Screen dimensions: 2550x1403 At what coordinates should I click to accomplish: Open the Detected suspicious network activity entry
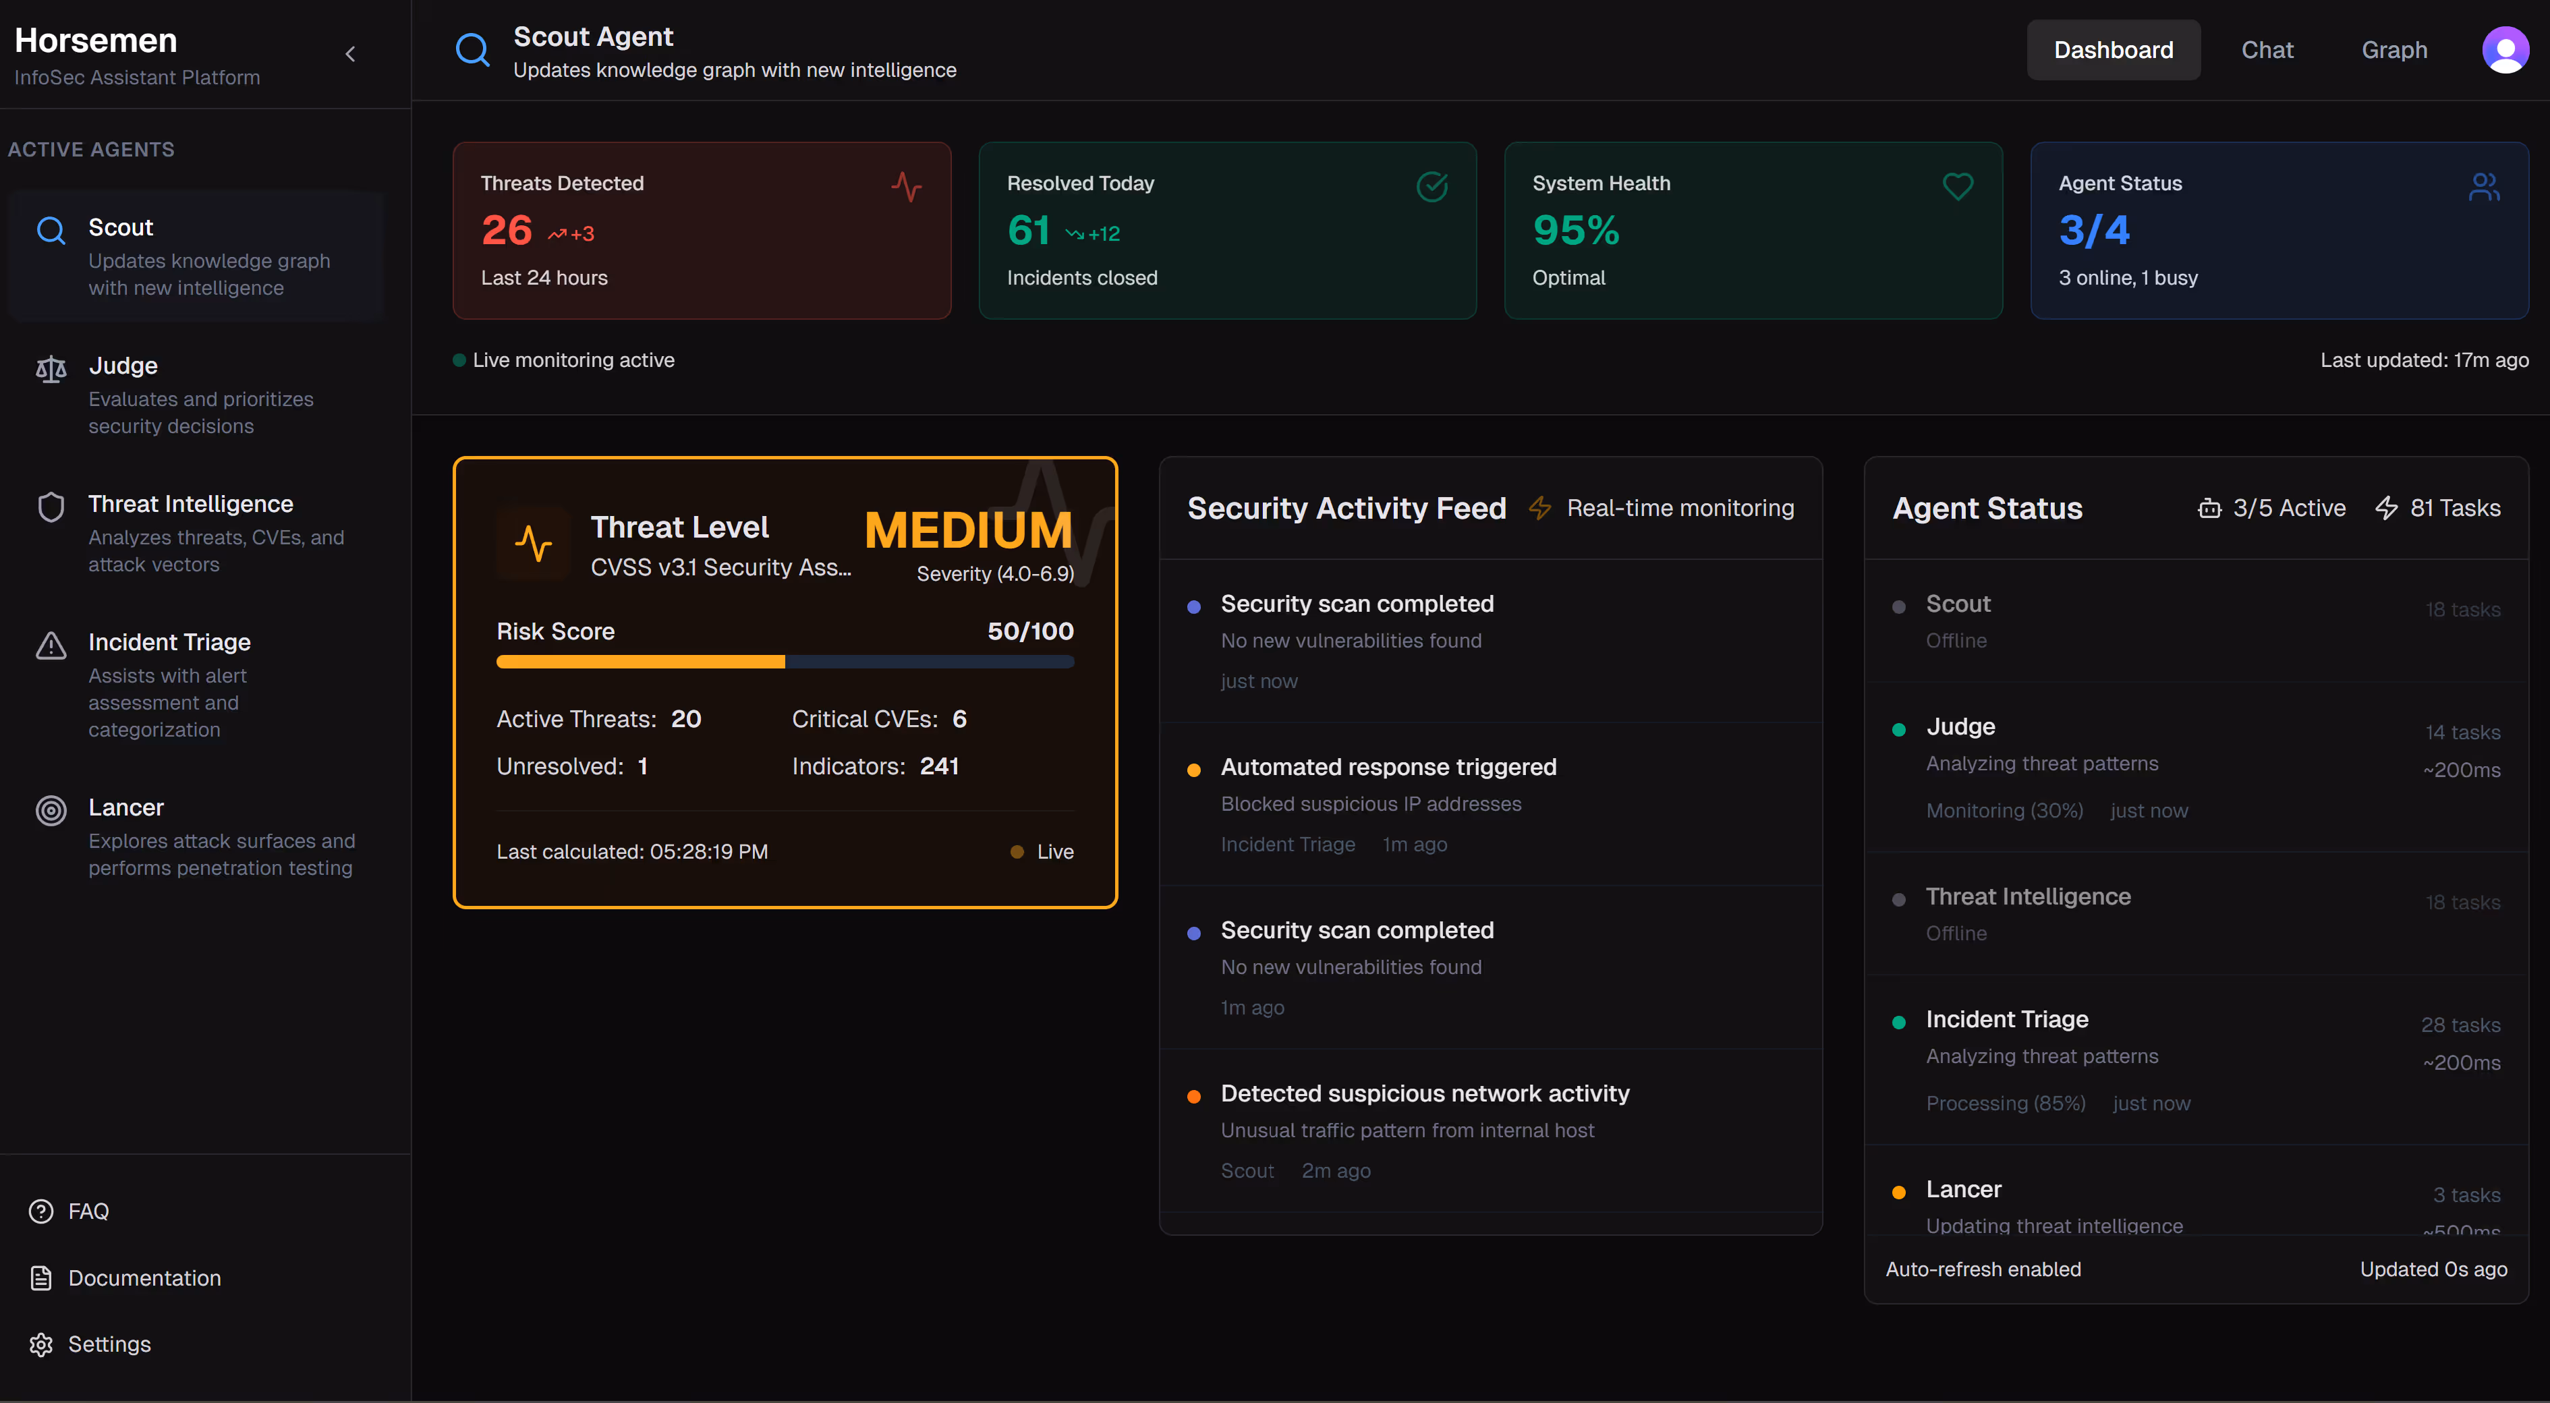1423,1093
